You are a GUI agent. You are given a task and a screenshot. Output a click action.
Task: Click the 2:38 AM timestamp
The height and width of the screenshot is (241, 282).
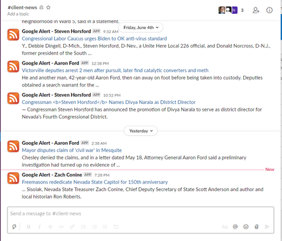point(99,143)
